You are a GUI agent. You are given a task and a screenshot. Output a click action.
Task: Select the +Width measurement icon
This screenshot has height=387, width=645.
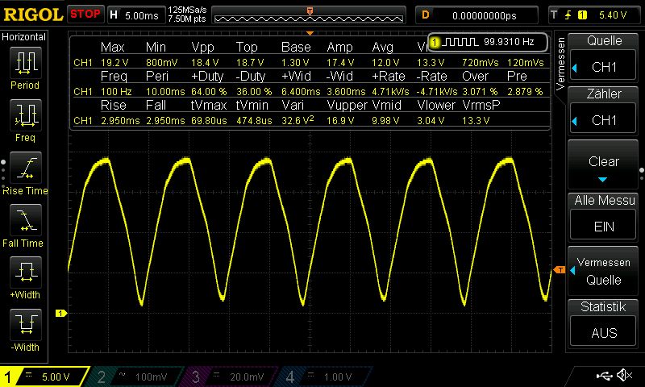[24, 277]
